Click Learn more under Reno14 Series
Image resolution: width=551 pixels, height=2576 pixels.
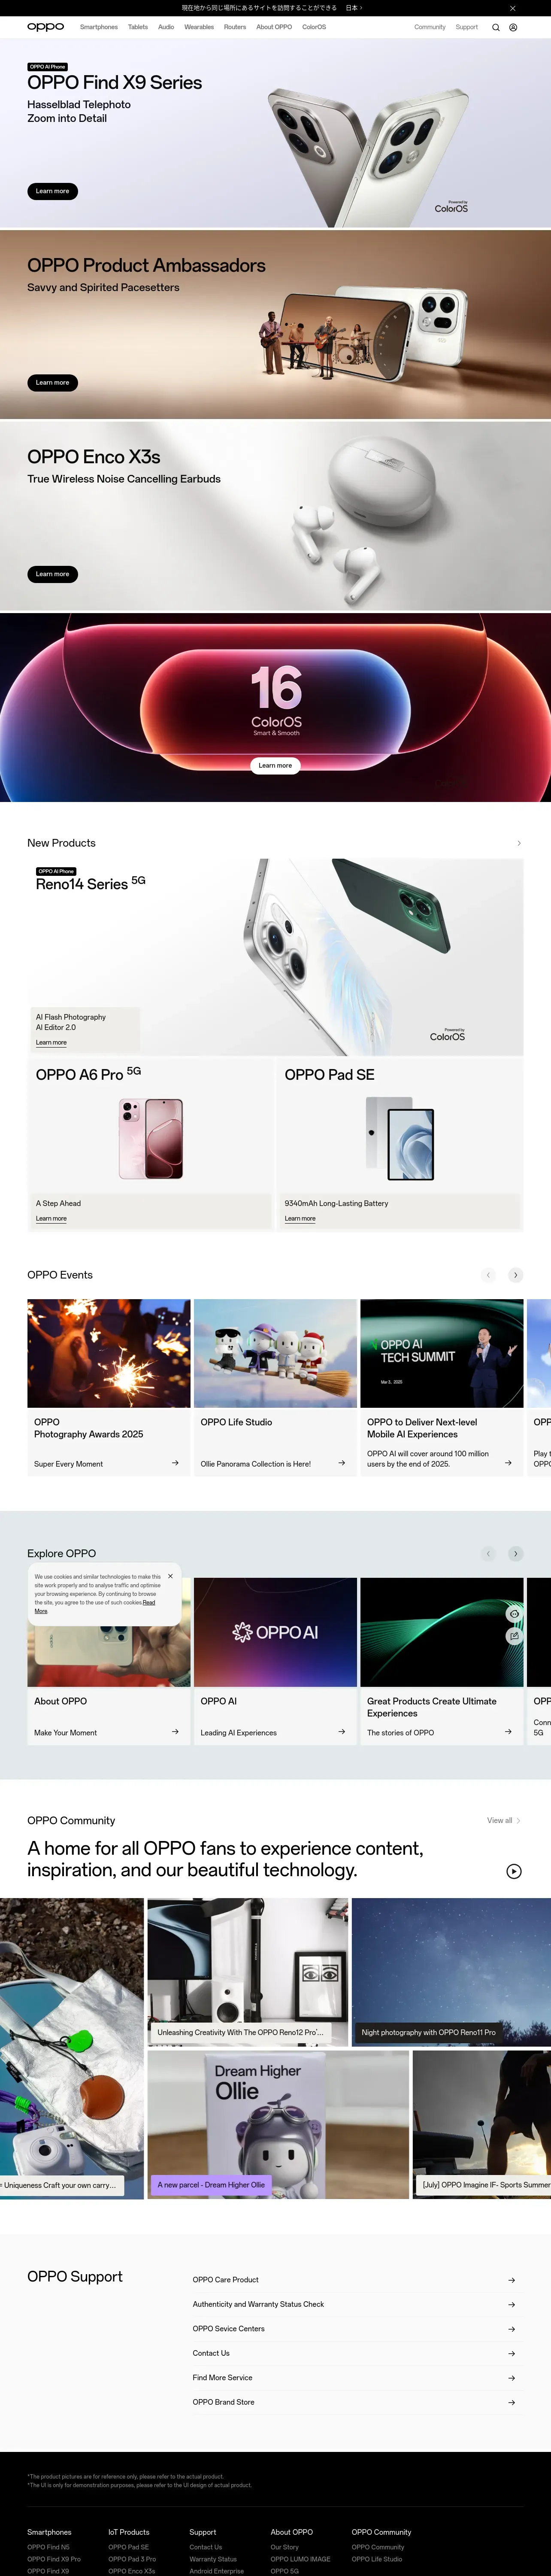[51, 1042]
